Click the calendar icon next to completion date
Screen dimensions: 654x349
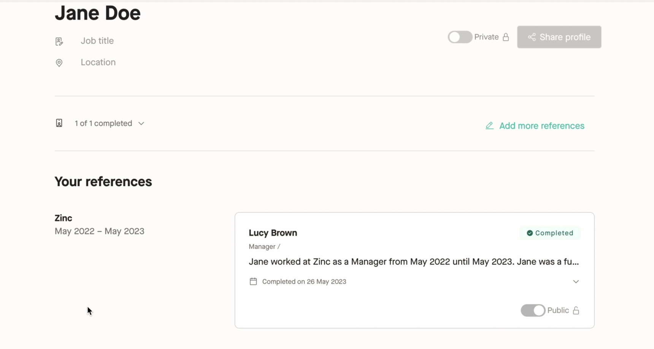[253, 281]
